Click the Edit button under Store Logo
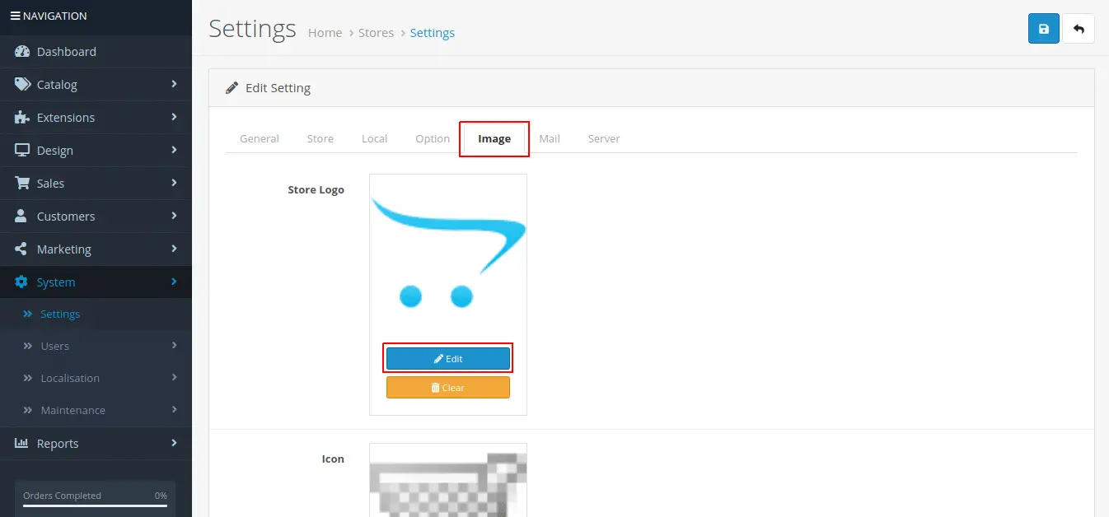Viewport: 1109px width, 517px height. pos(447,358)
